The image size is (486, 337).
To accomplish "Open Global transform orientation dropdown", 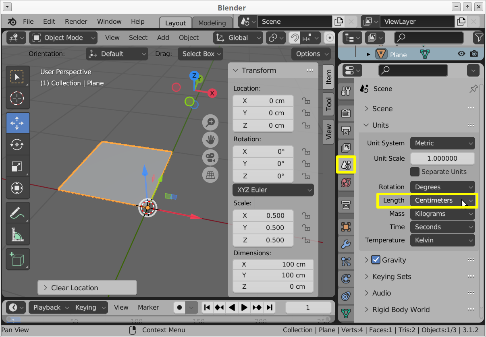I will click(x=238, y=38).
